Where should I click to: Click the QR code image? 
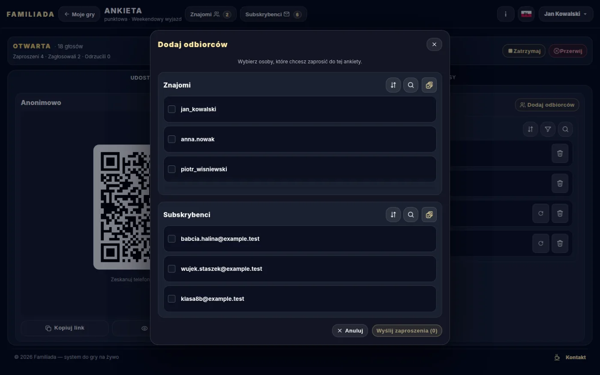(122, 207)
